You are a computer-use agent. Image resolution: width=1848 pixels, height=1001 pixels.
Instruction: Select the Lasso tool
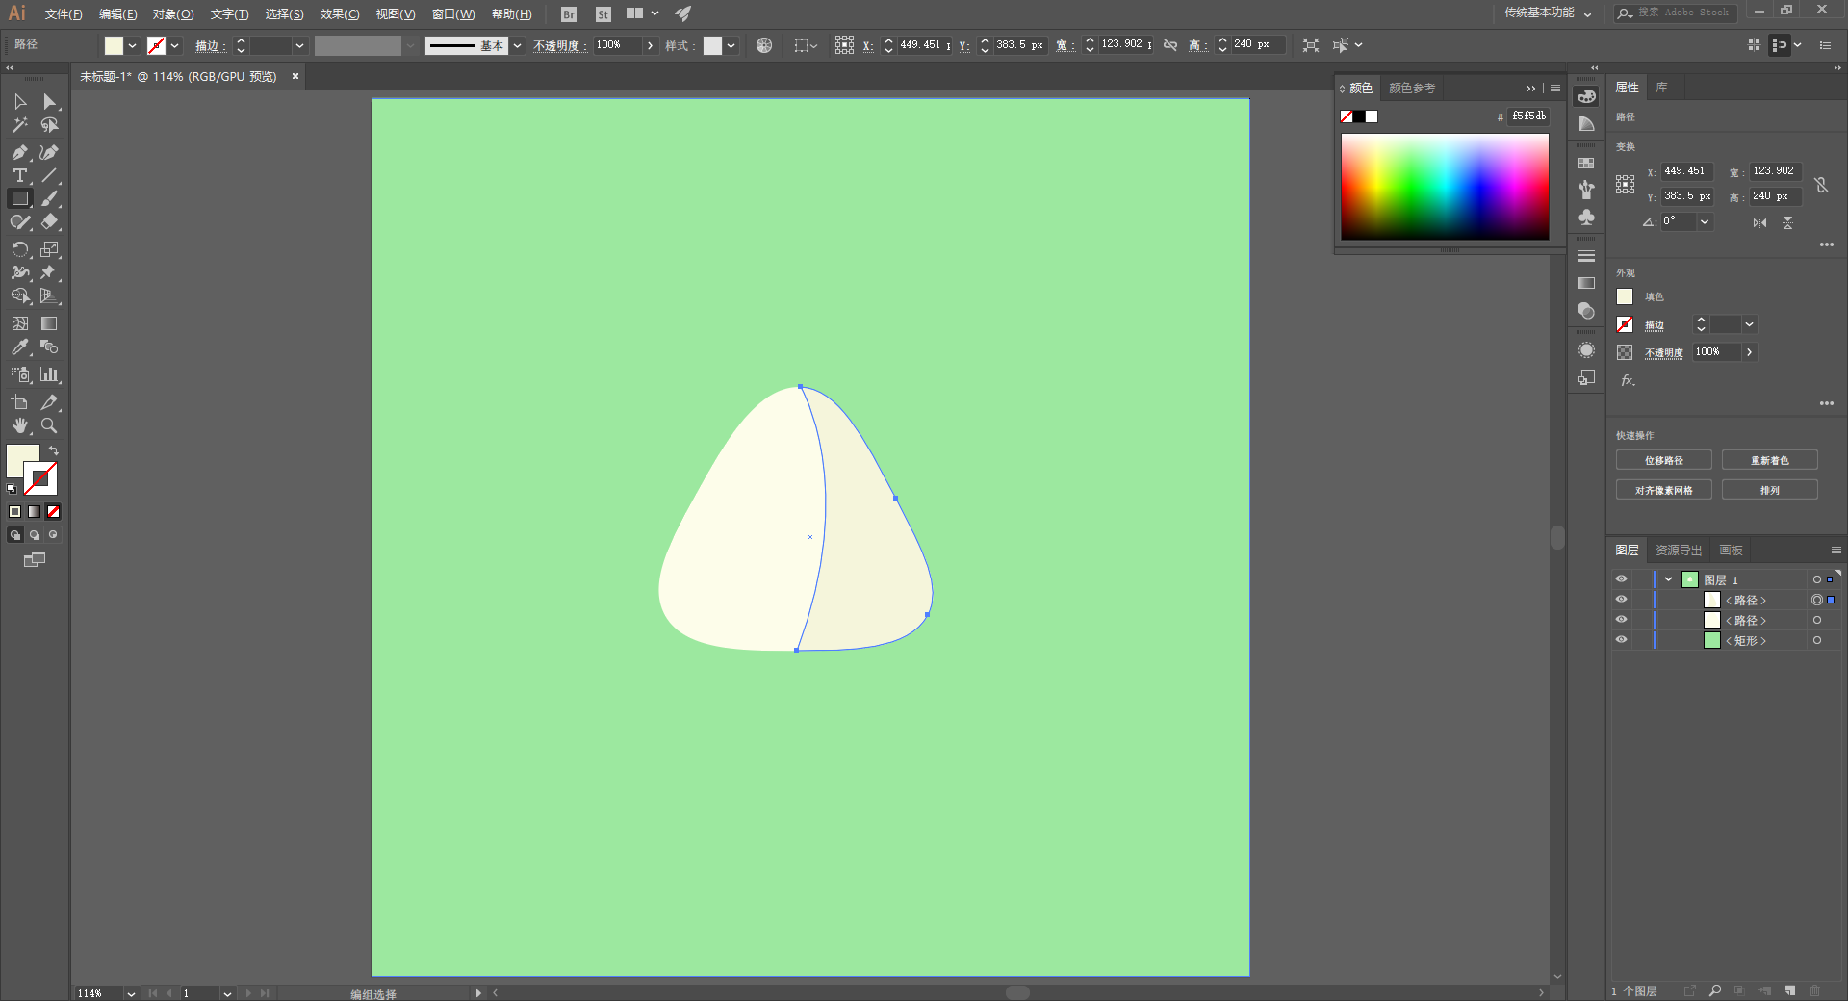coord(49,125)
